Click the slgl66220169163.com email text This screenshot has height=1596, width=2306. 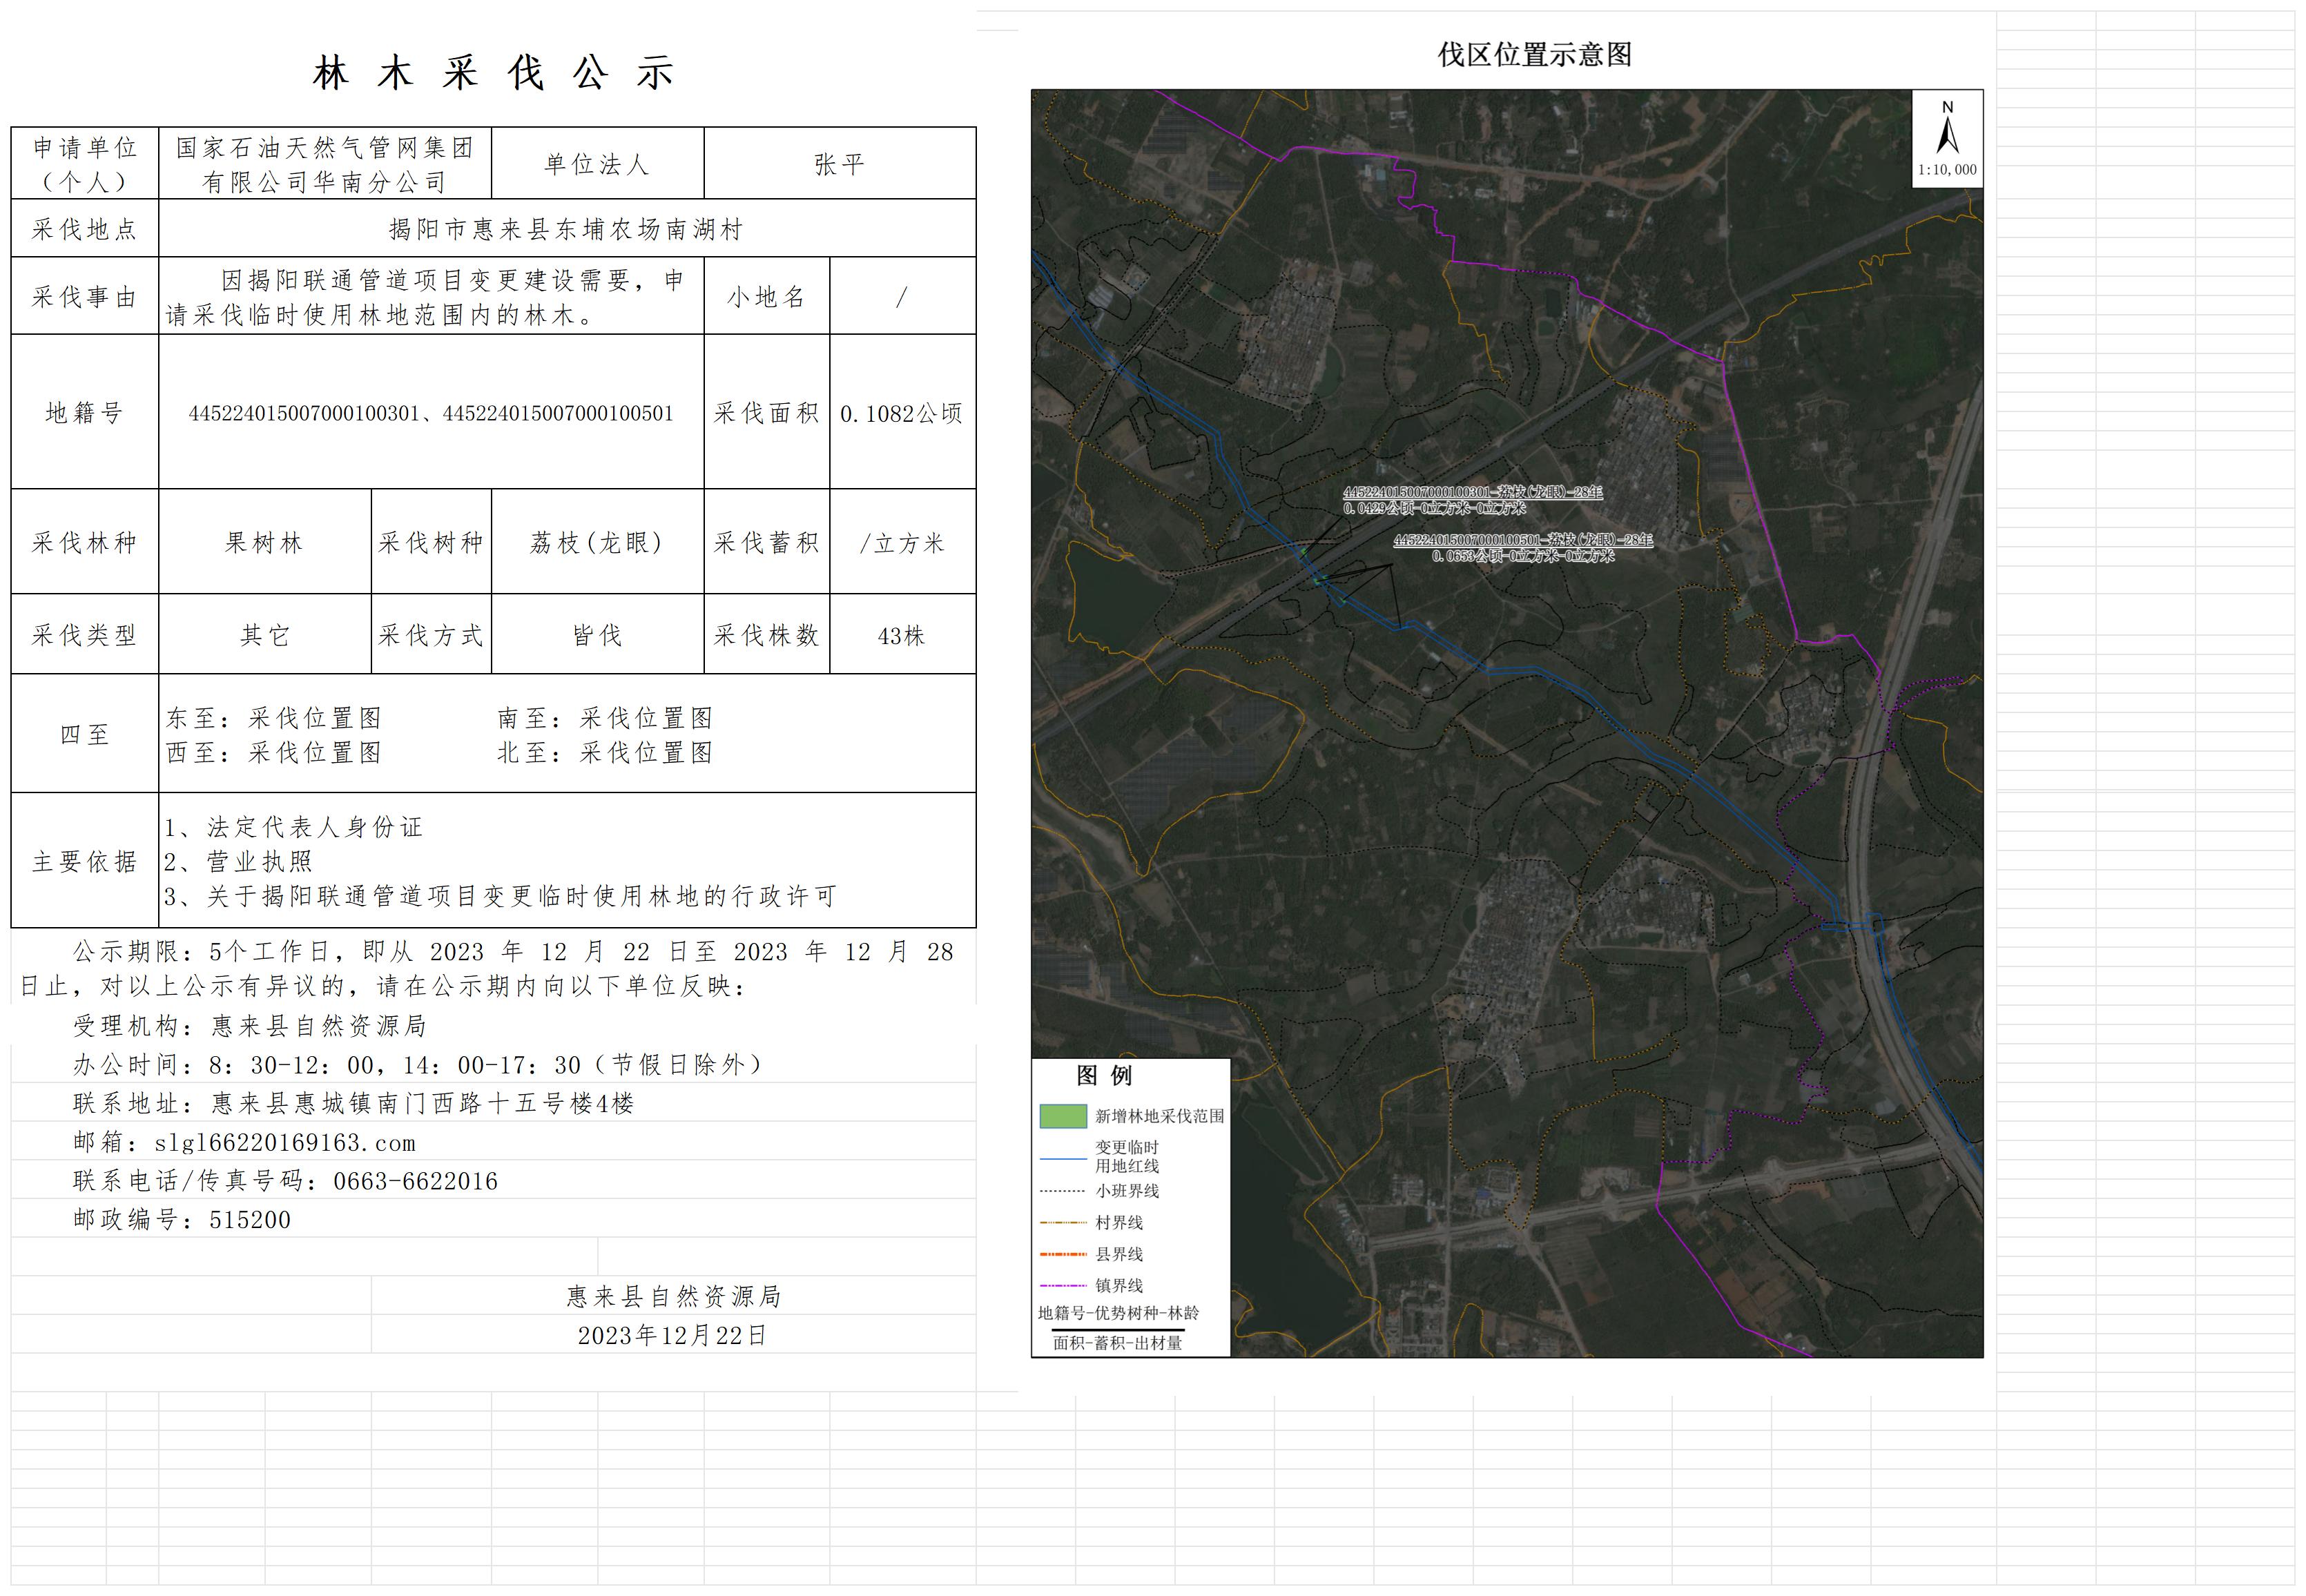coord(284,1143)
